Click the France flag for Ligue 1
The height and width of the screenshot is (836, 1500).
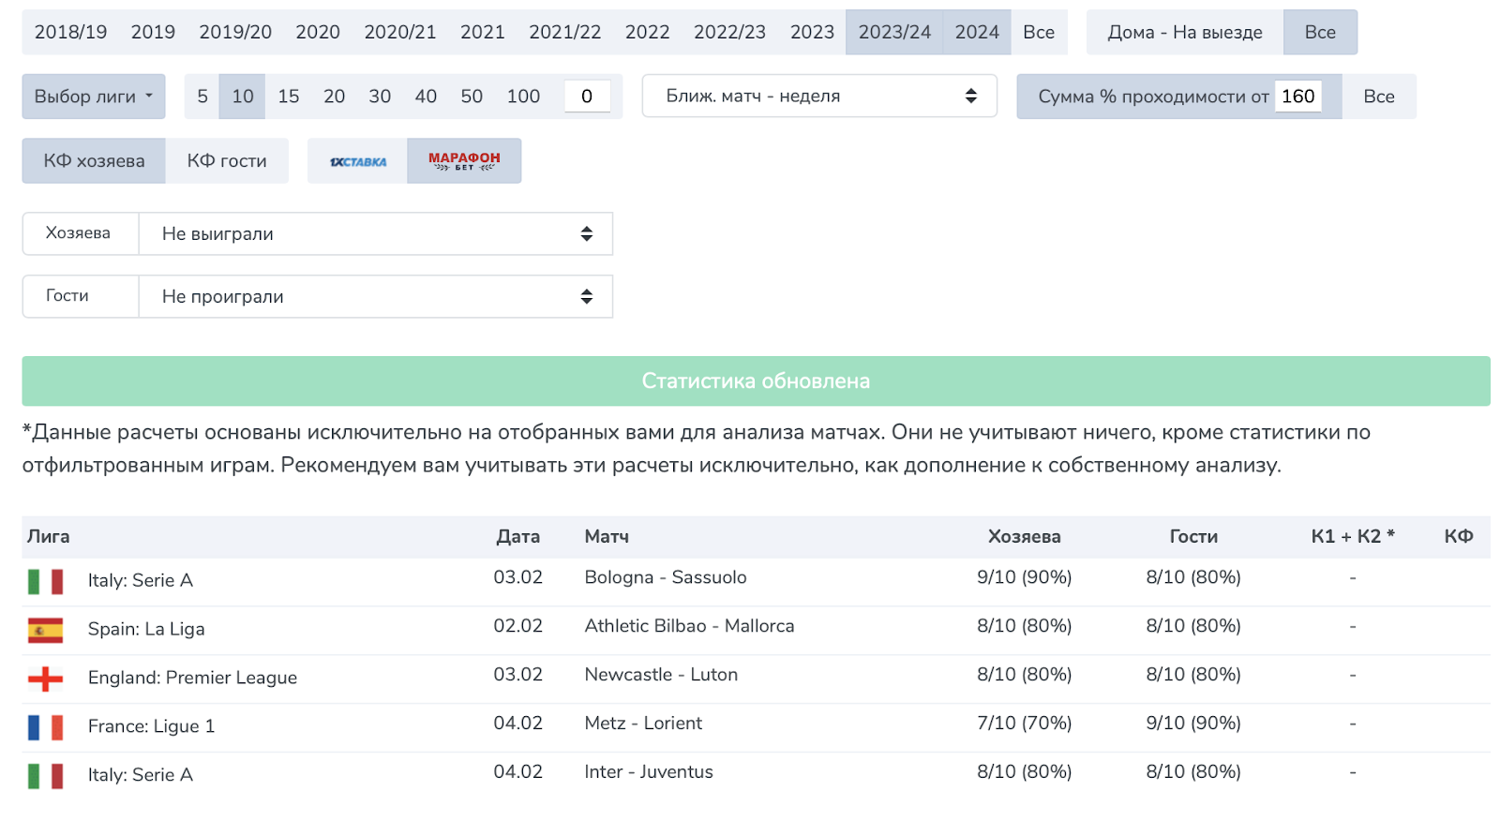point(45,728)
